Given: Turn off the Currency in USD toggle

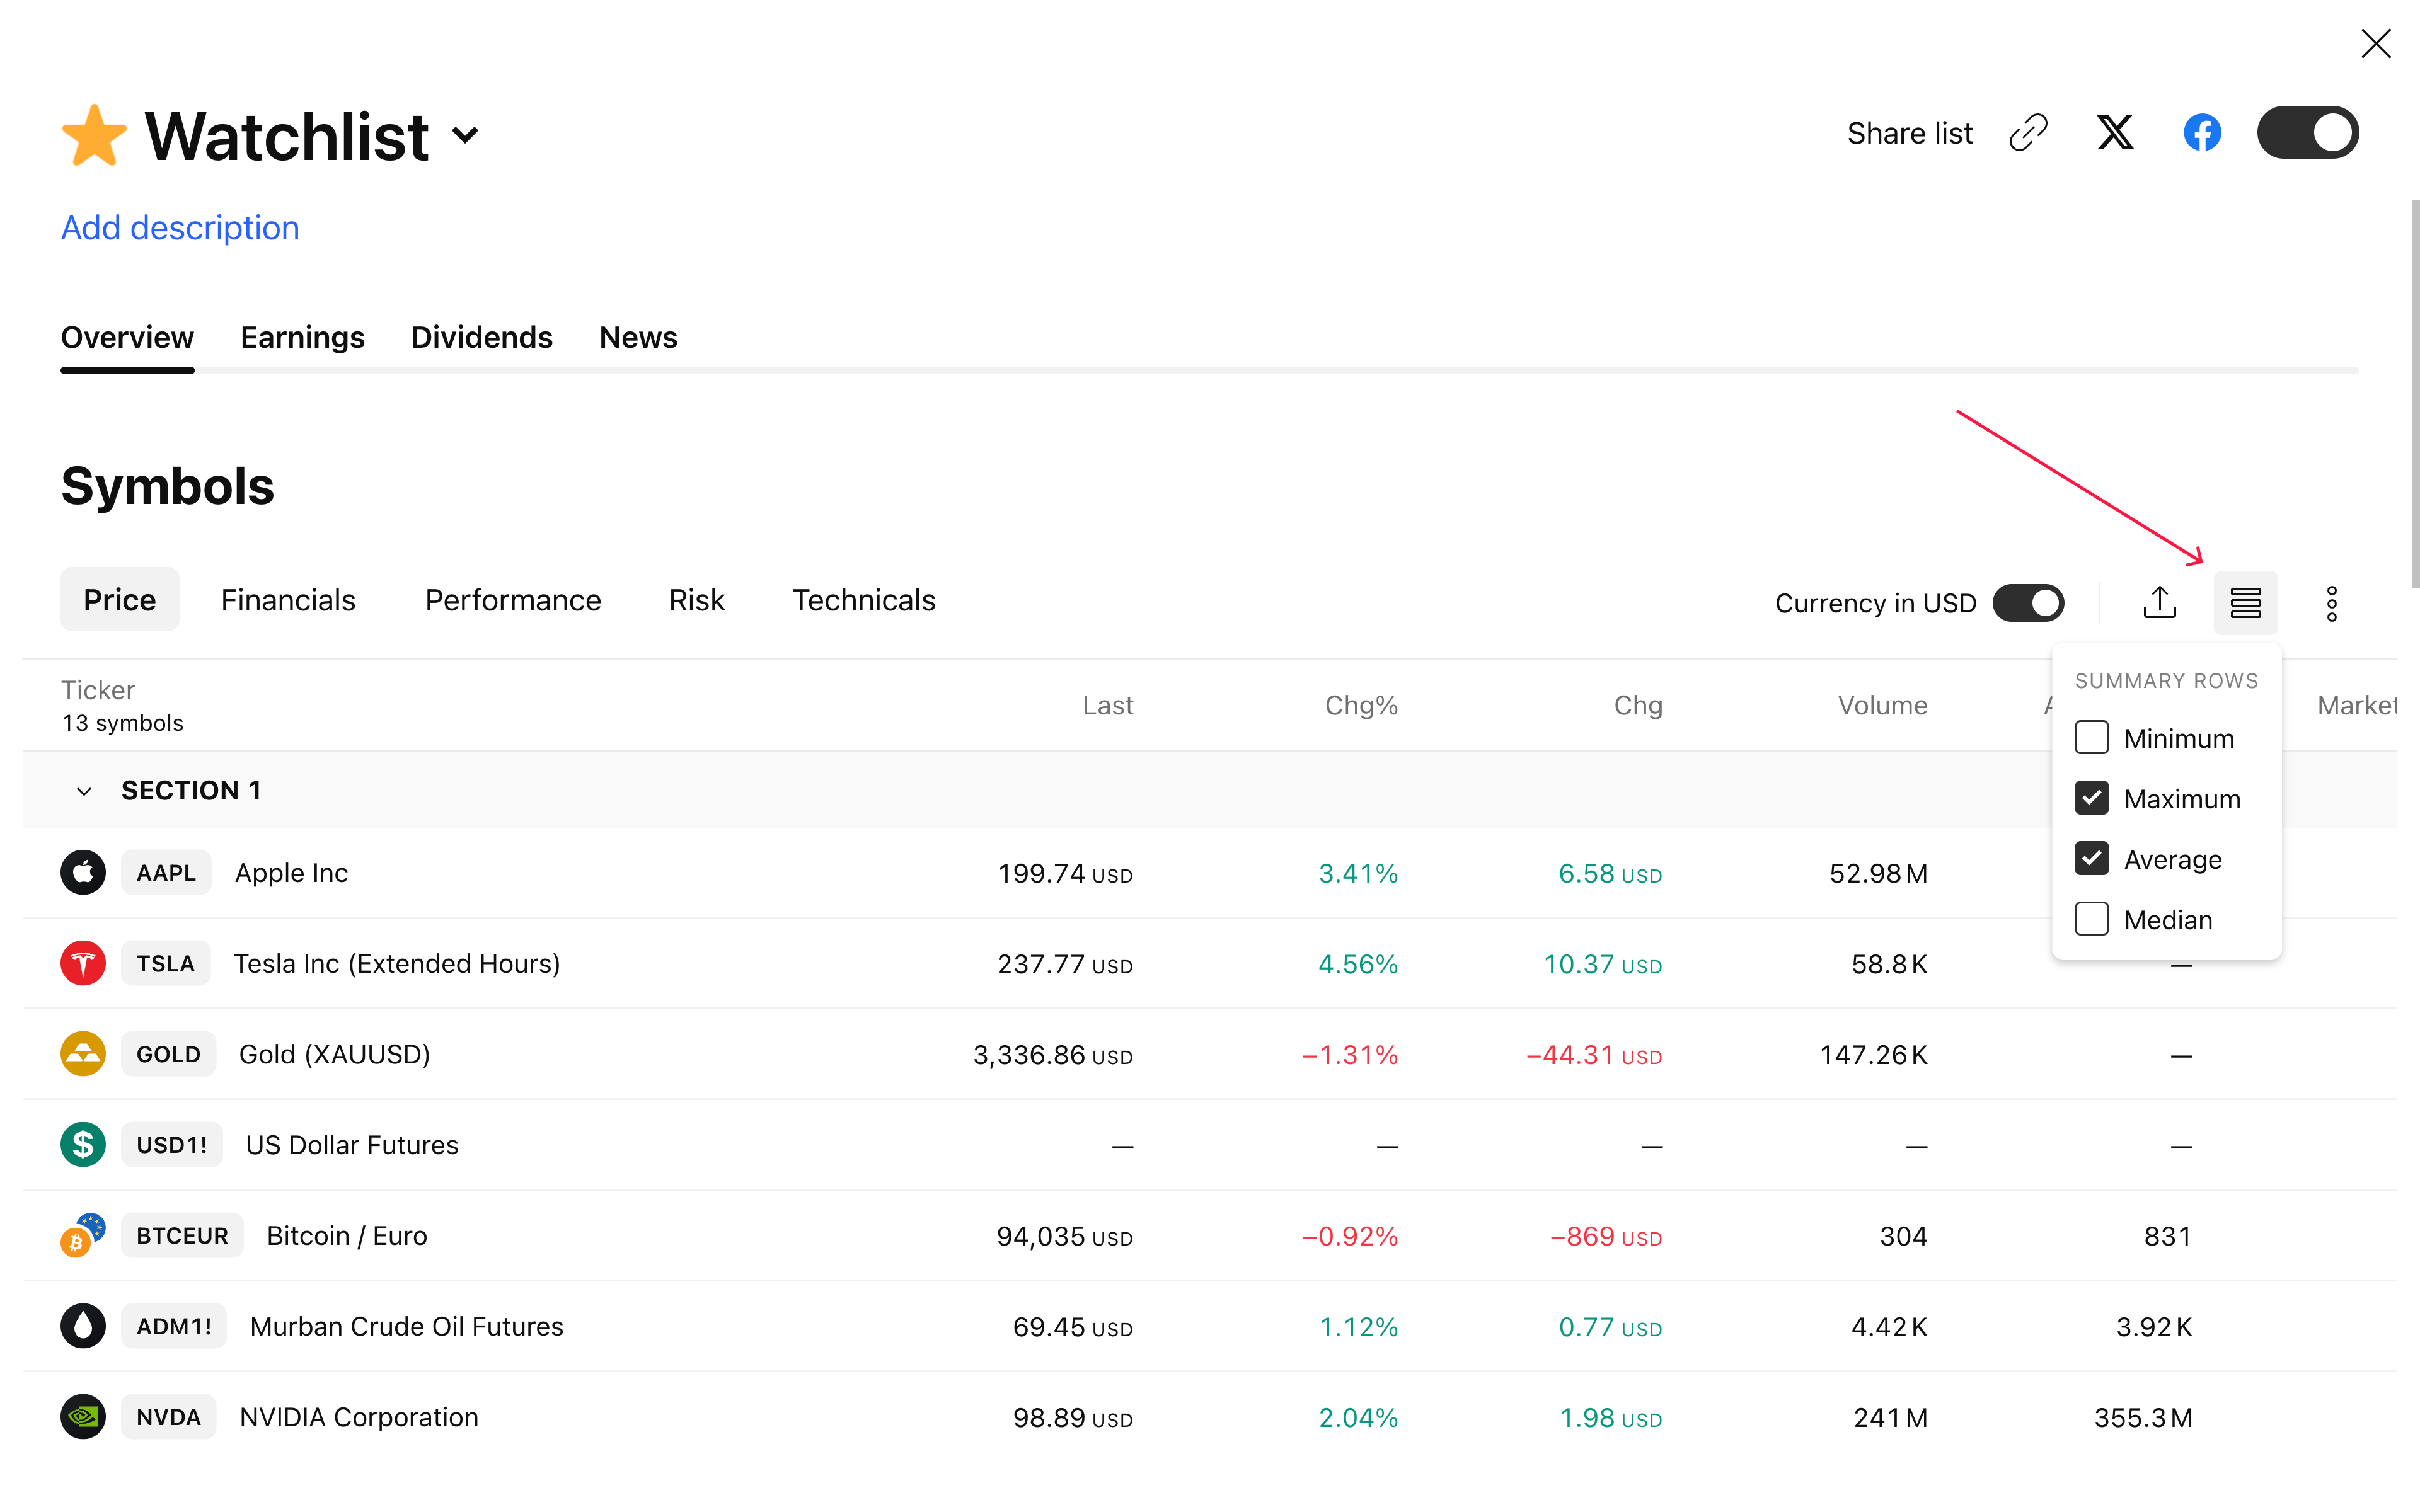Looking at the screenshot, I should pos(2028,603).
